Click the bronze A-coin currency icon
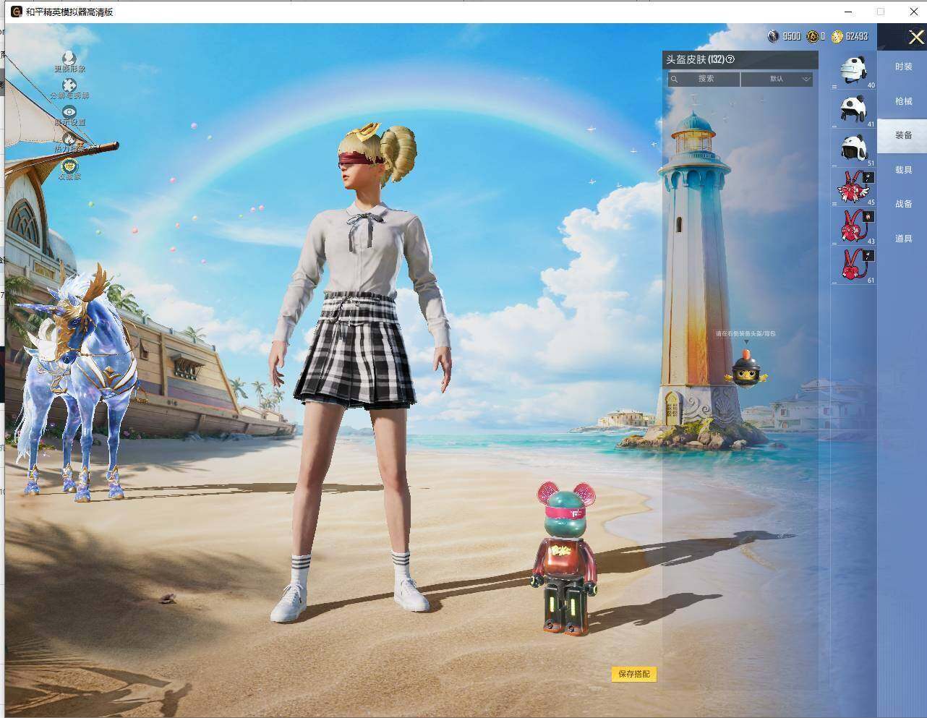The width and height of the screenshot is (927, 718). 813,36
